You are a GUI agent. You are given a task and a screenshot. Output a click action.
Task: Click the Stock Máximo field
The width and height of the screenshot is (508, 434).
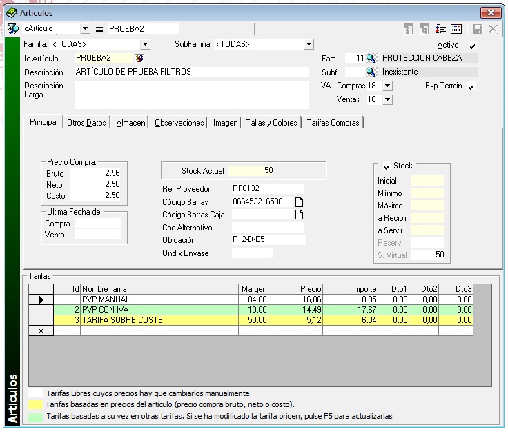click(x=427, y=206)
